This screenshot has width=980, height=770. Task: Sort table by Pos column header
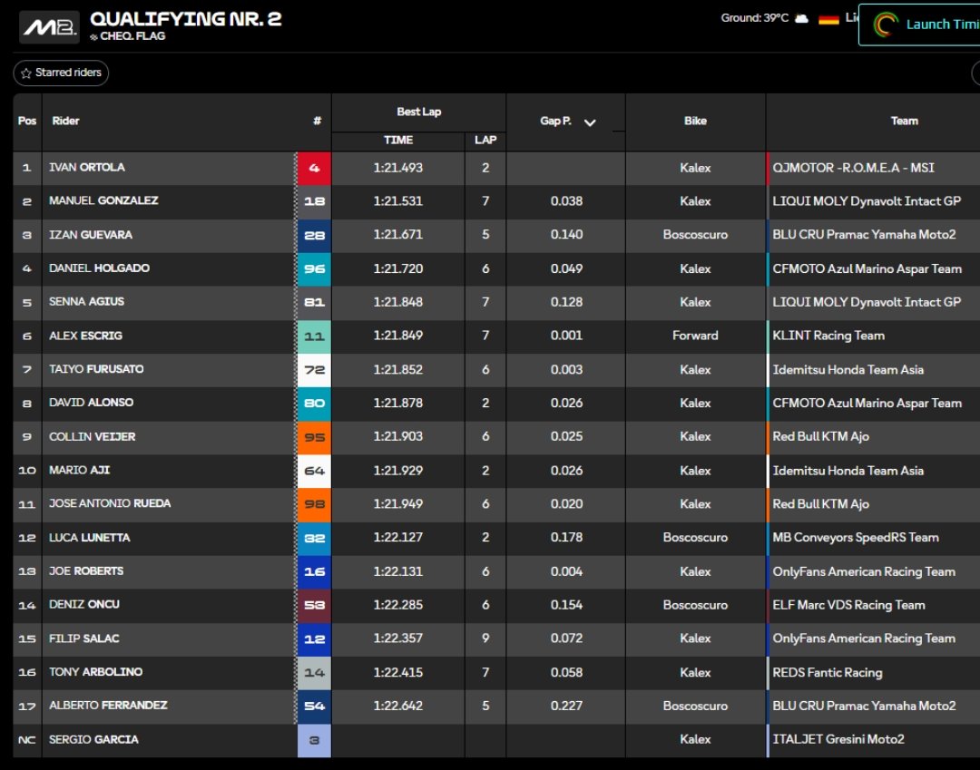point(27,121)
